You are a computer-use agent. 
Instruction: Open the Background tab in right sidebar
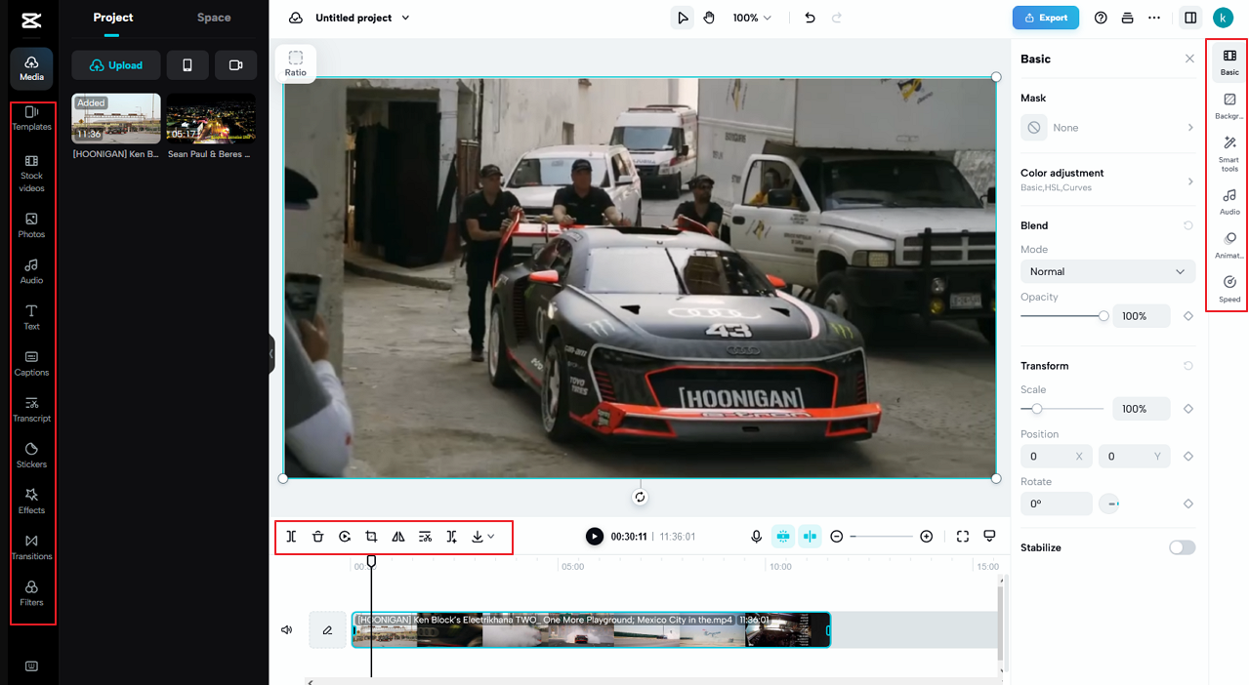pyautogui.click(x=1229, y=105)
